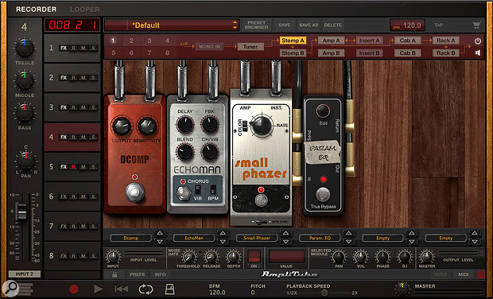Open the Small Phazer slot selector
The height and width of the screenshot is (299, 493).
(x=257, y=238)
